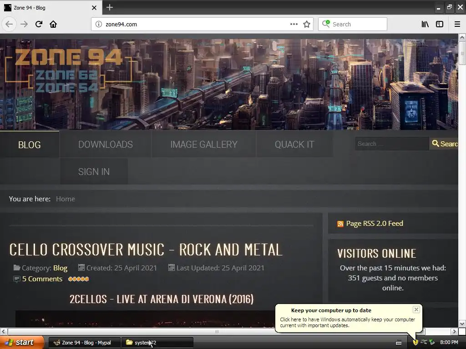The height and width of the screenshot is (349, 466).
Task: Open a new browser tab
Action: pyautogui.click(x=110, y=7)
